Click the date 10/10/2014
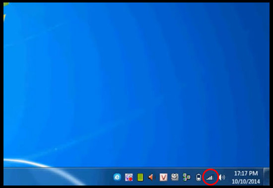Image resolution: width=273 pixels, height=188 pixels. (x=246, y=182)
